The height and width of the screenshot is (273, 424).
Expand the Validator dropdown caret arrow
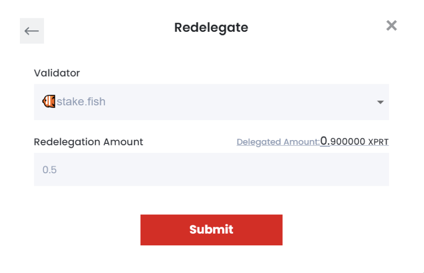click(380, 102)
